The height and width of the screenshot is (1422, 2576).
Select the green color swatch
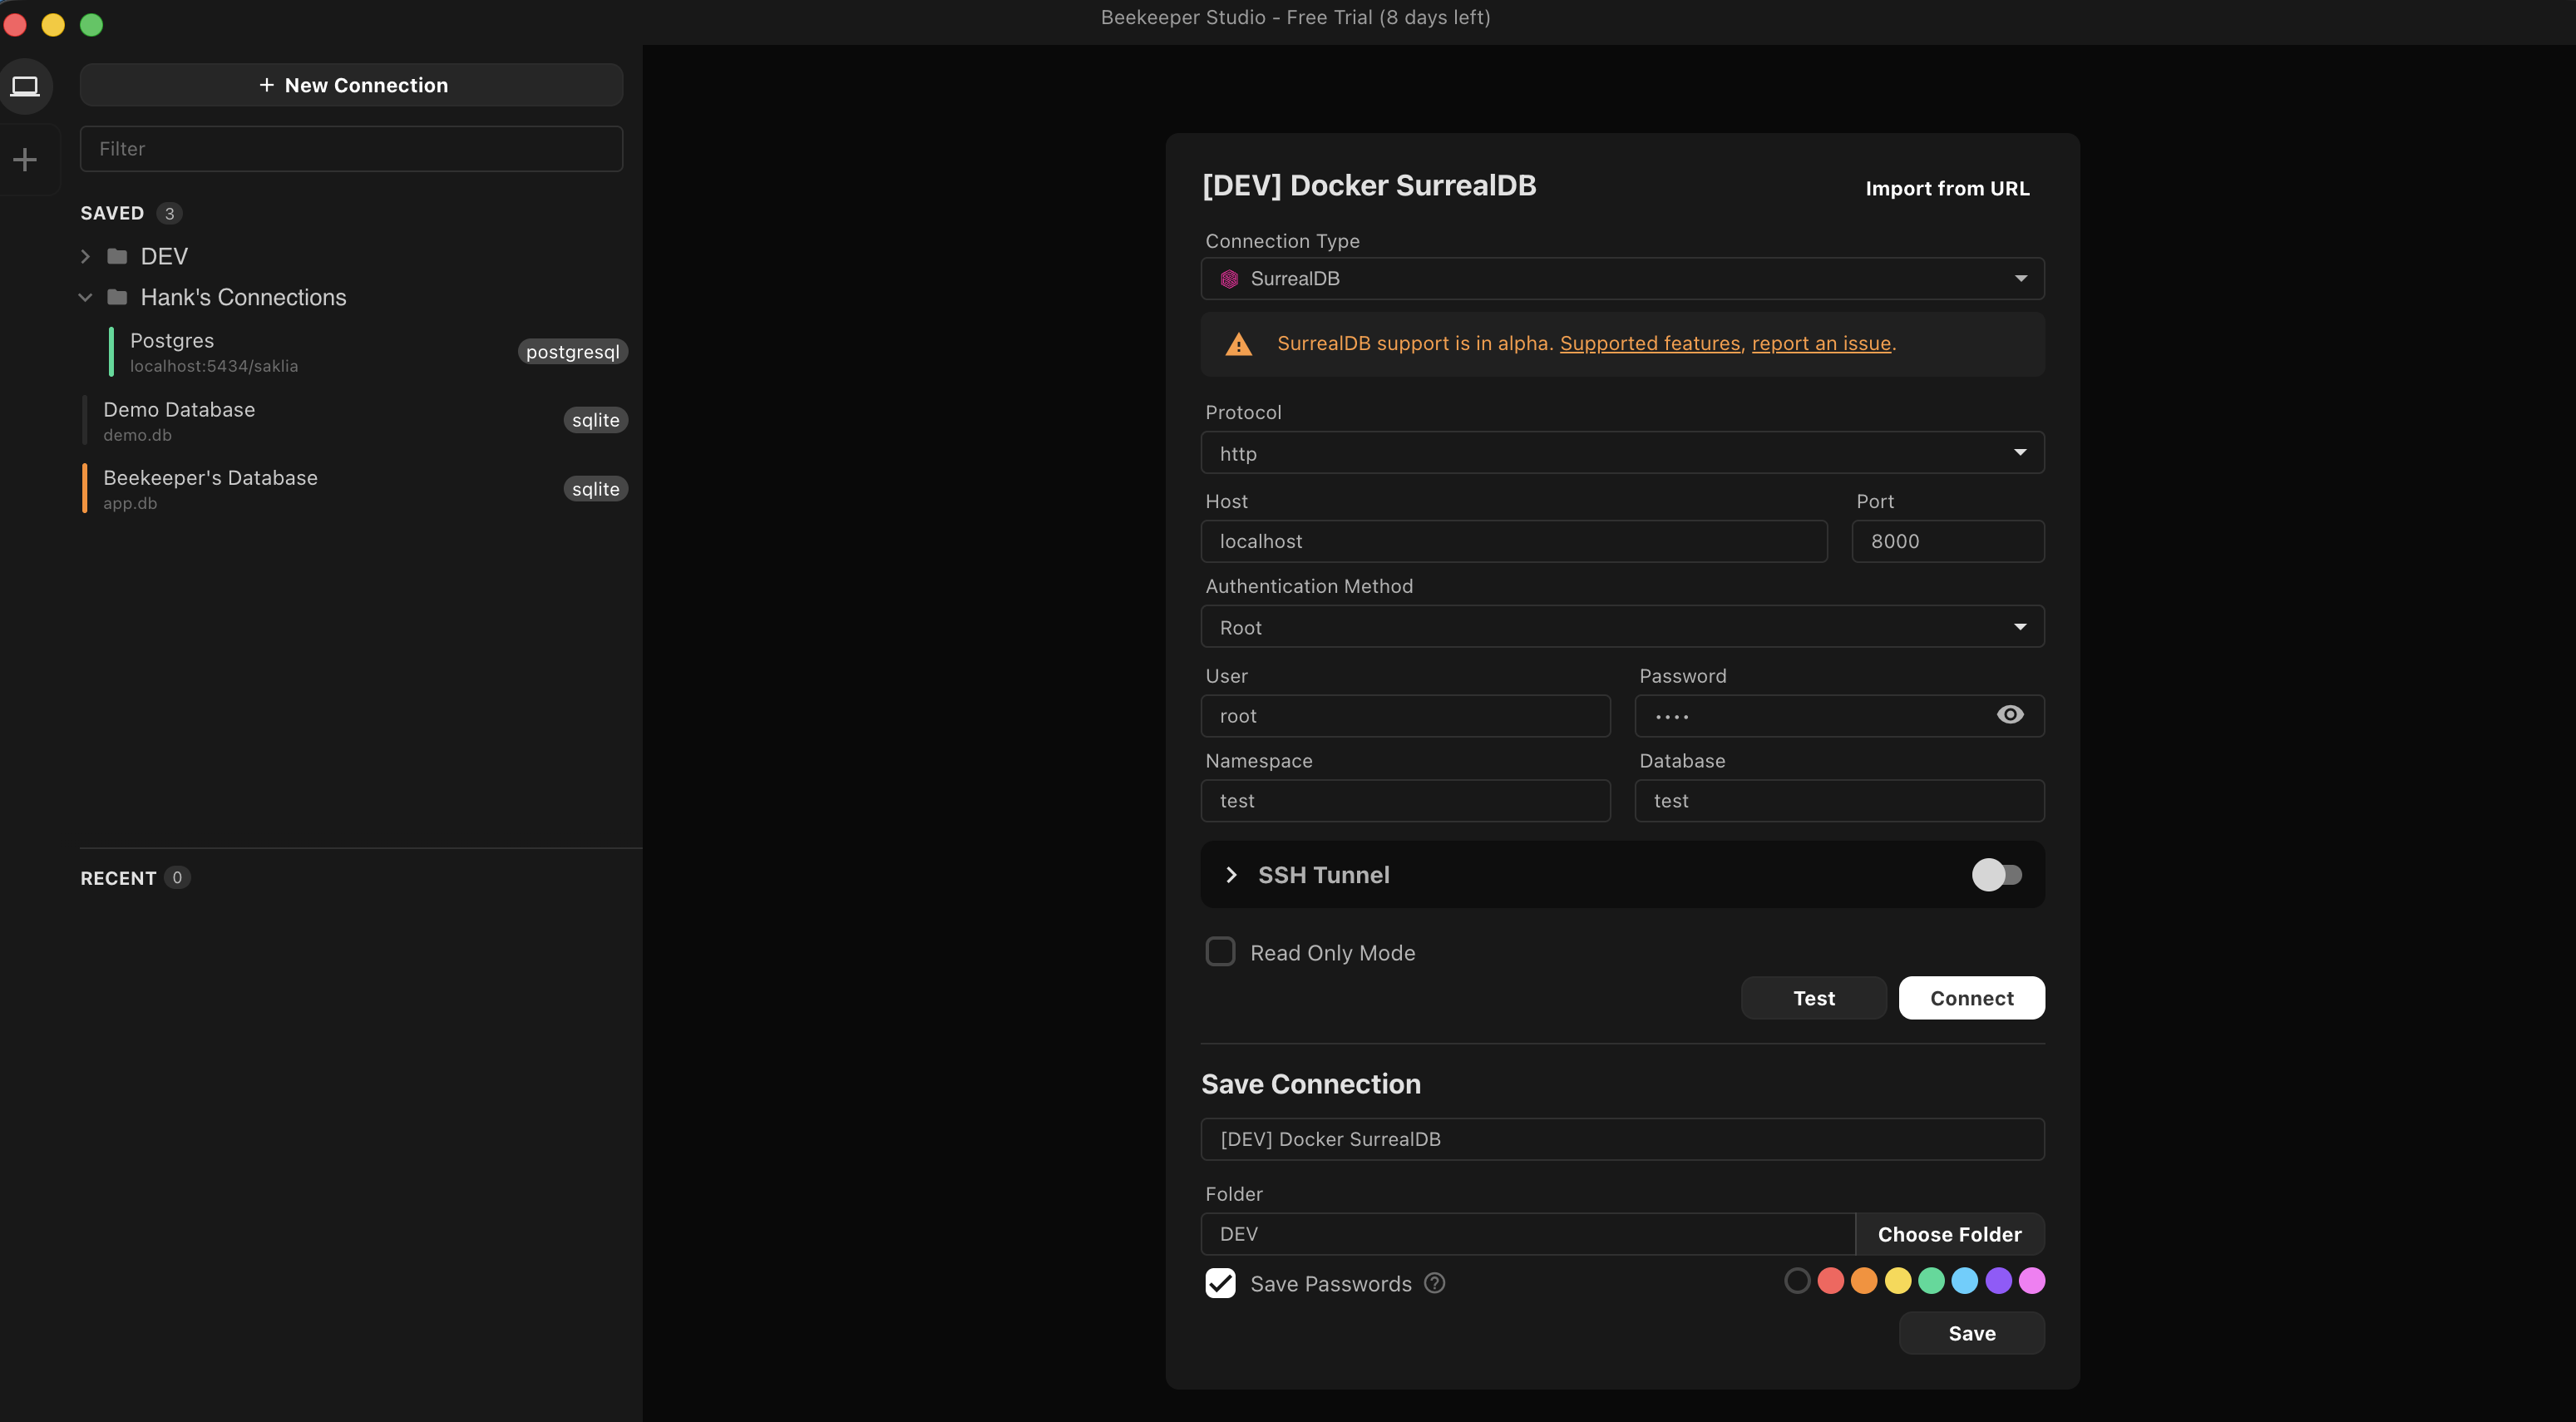click(x=1931, y=1281)
